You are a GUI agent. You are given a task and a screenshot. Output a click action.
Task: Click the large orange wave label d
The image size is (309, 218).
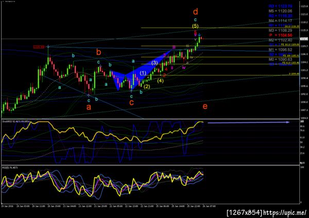pyautogui.click(x=195, y=12)
